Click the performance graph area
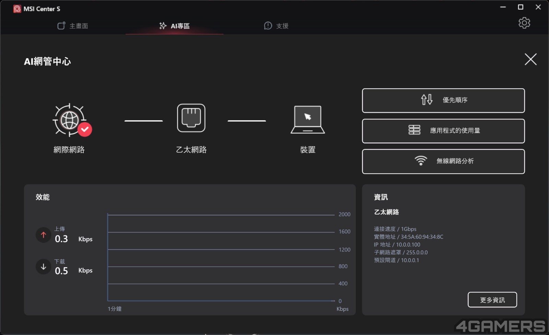The width and height of the screenshot is (549, 335). [221, 258]
